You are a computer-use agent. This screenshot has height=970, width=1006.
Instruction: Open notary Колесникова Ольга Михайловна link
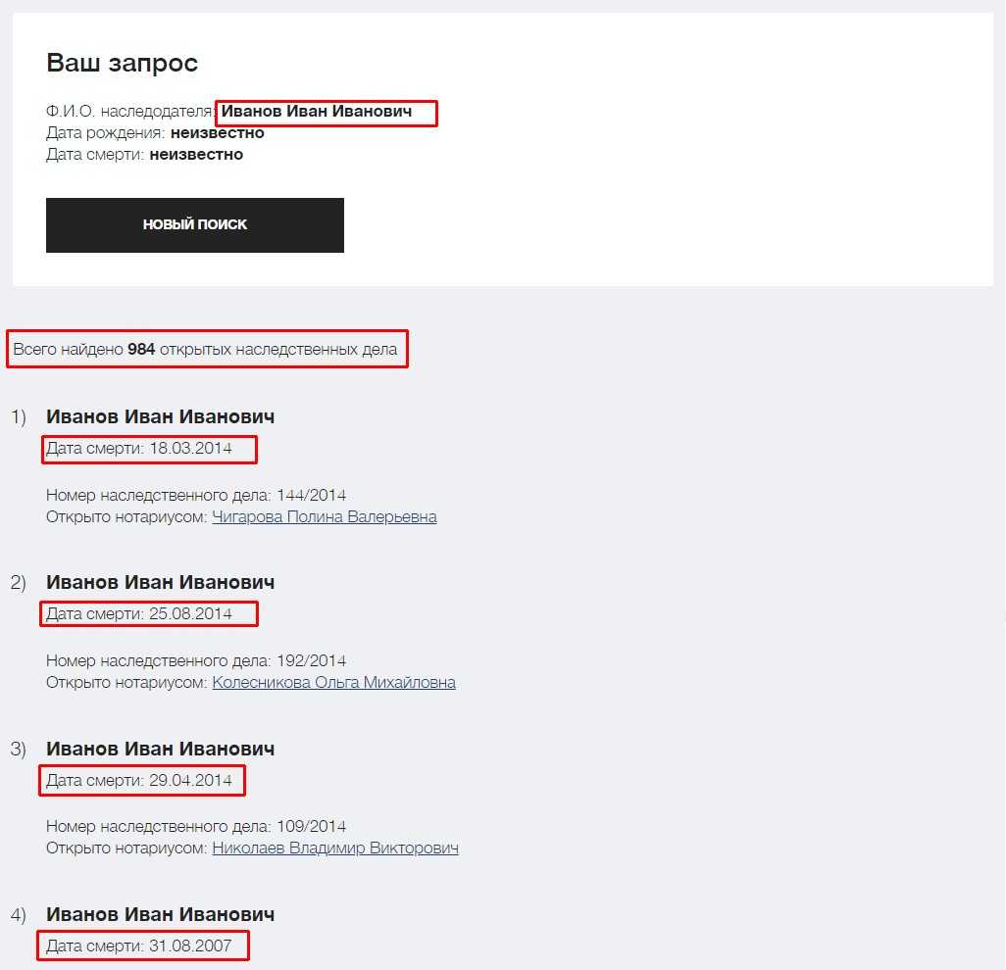(333, 682)
